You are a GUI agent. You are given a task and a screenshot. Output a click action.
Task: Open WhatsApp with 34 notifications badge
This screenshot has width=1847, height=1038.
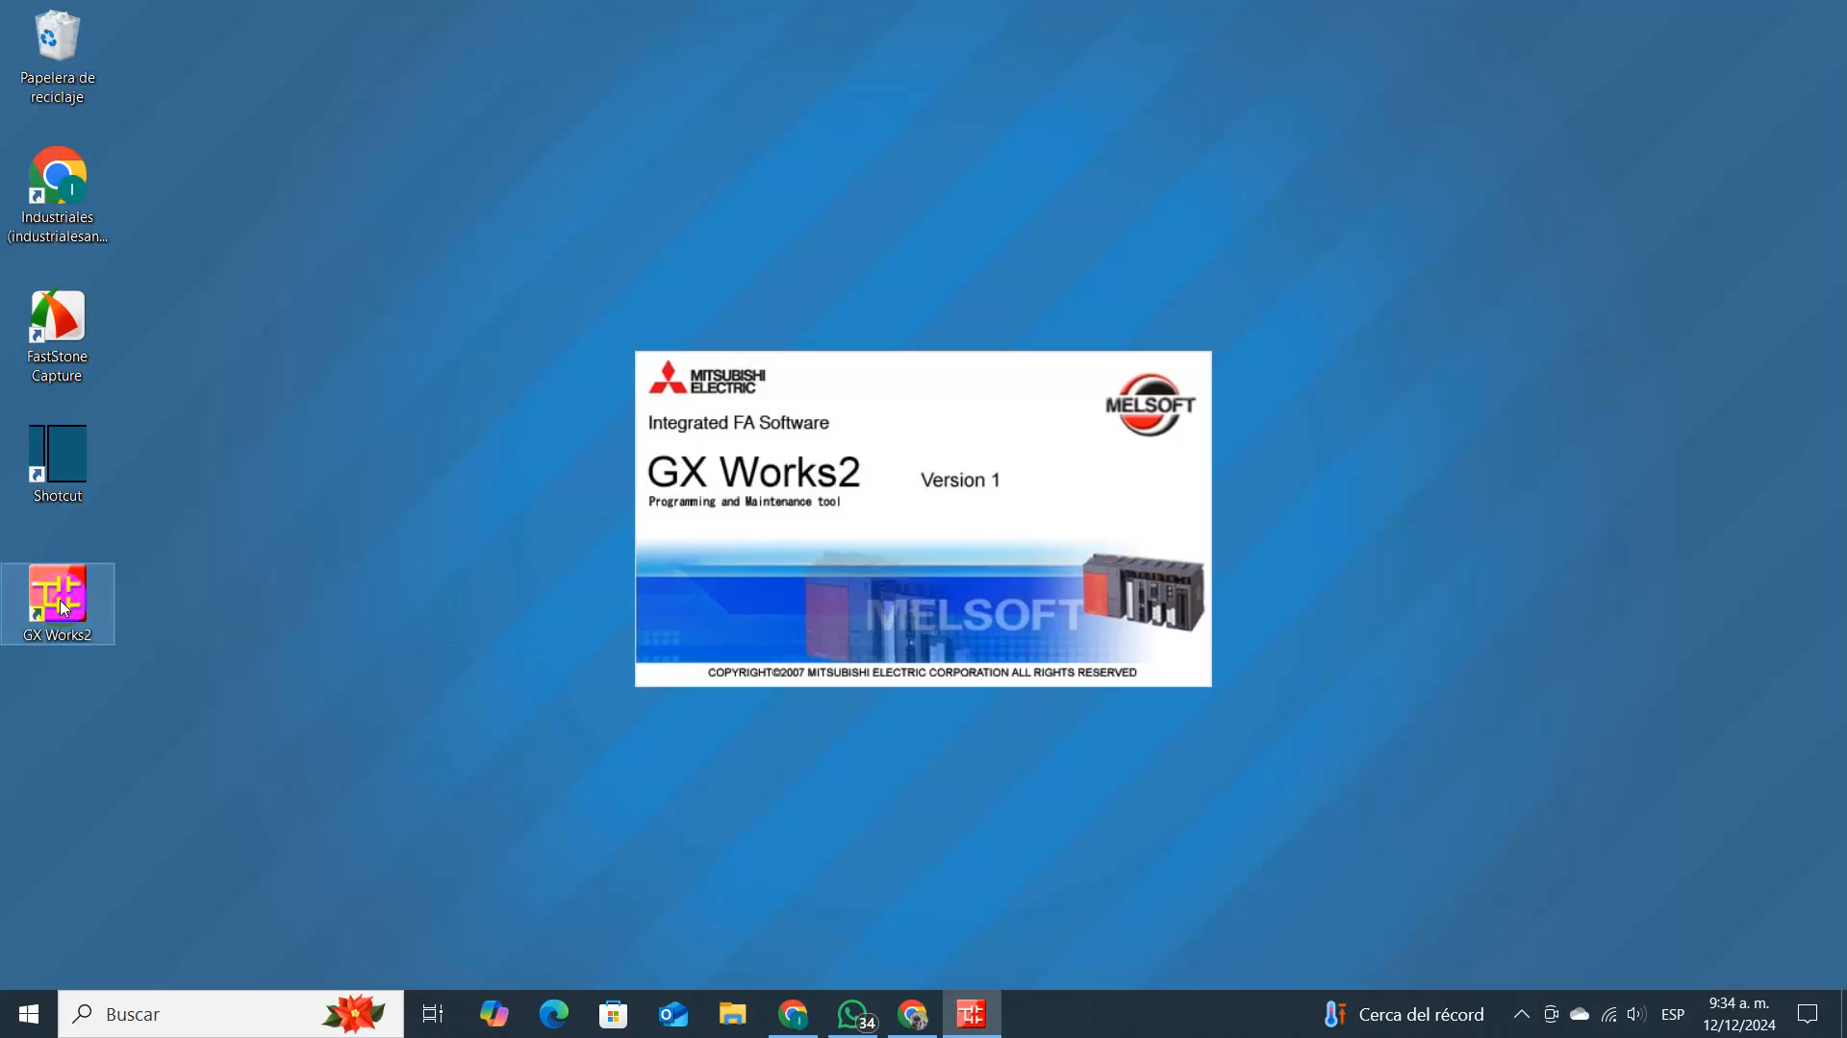[853, 1014]
